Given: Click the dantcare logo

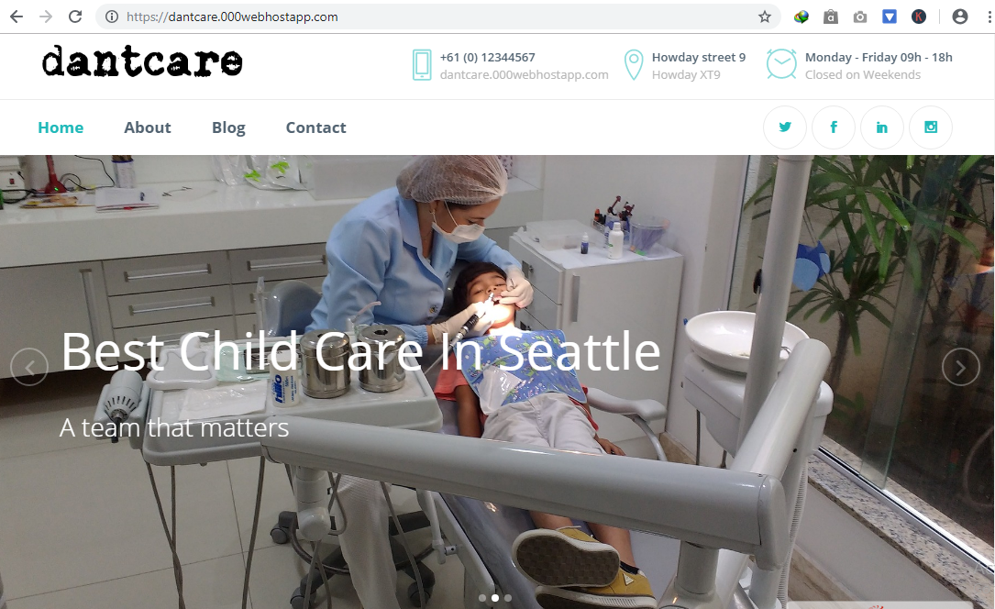Looking at the screenshot, I should click(x=142, y=61).
